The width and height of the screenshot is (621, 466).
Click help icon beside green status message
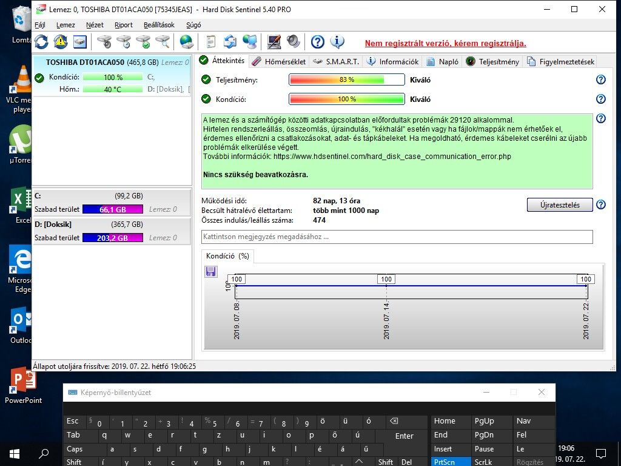click(x=601, y=118)
